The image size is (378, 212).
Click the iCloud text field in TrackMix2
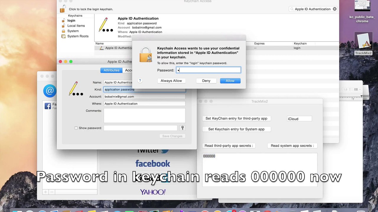(299, 119)
